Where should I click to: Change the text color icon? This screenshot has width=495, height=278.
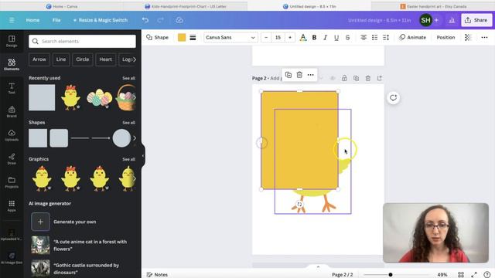coord(303,38)
